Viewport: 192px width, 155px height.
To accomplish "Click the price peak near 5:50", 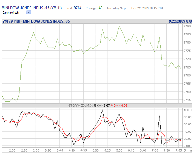I will 119,26.
